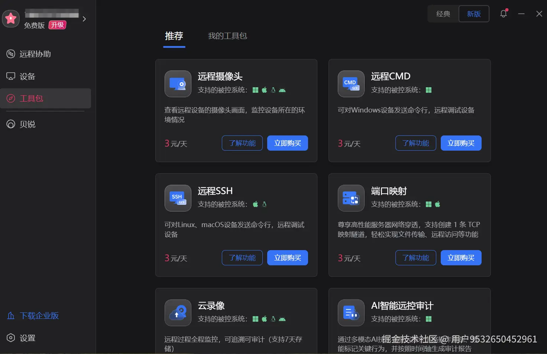Screen dimensions: 547x354
Task: Click the 云录像 card title
Action: point(211,306)
